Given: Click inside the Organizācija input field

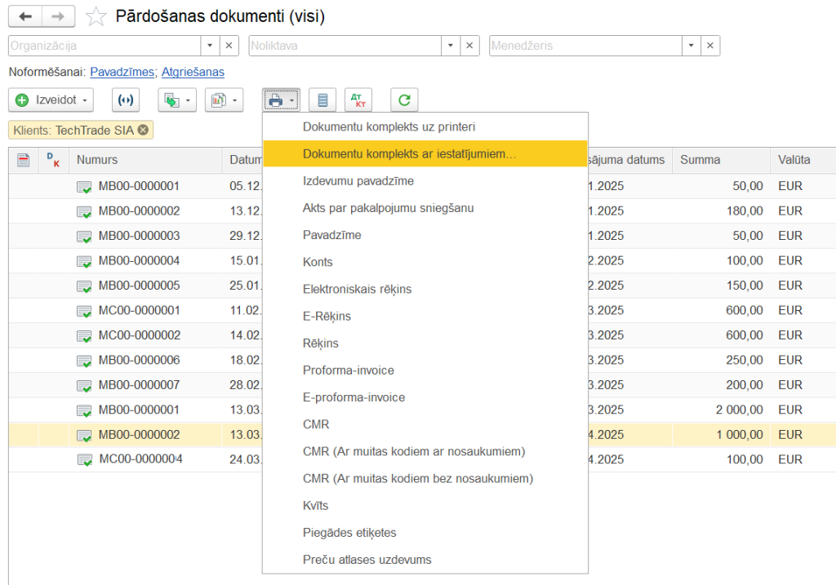Looking at the screenshot, I should (103, 46).
